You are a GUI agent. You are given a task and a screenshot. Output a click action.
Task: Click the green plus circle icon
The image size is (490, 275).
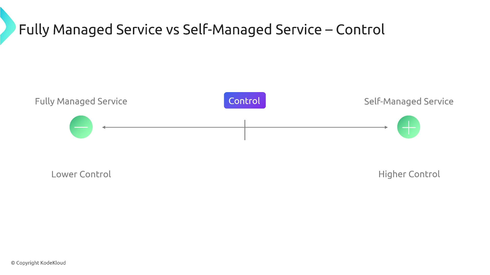409,127
